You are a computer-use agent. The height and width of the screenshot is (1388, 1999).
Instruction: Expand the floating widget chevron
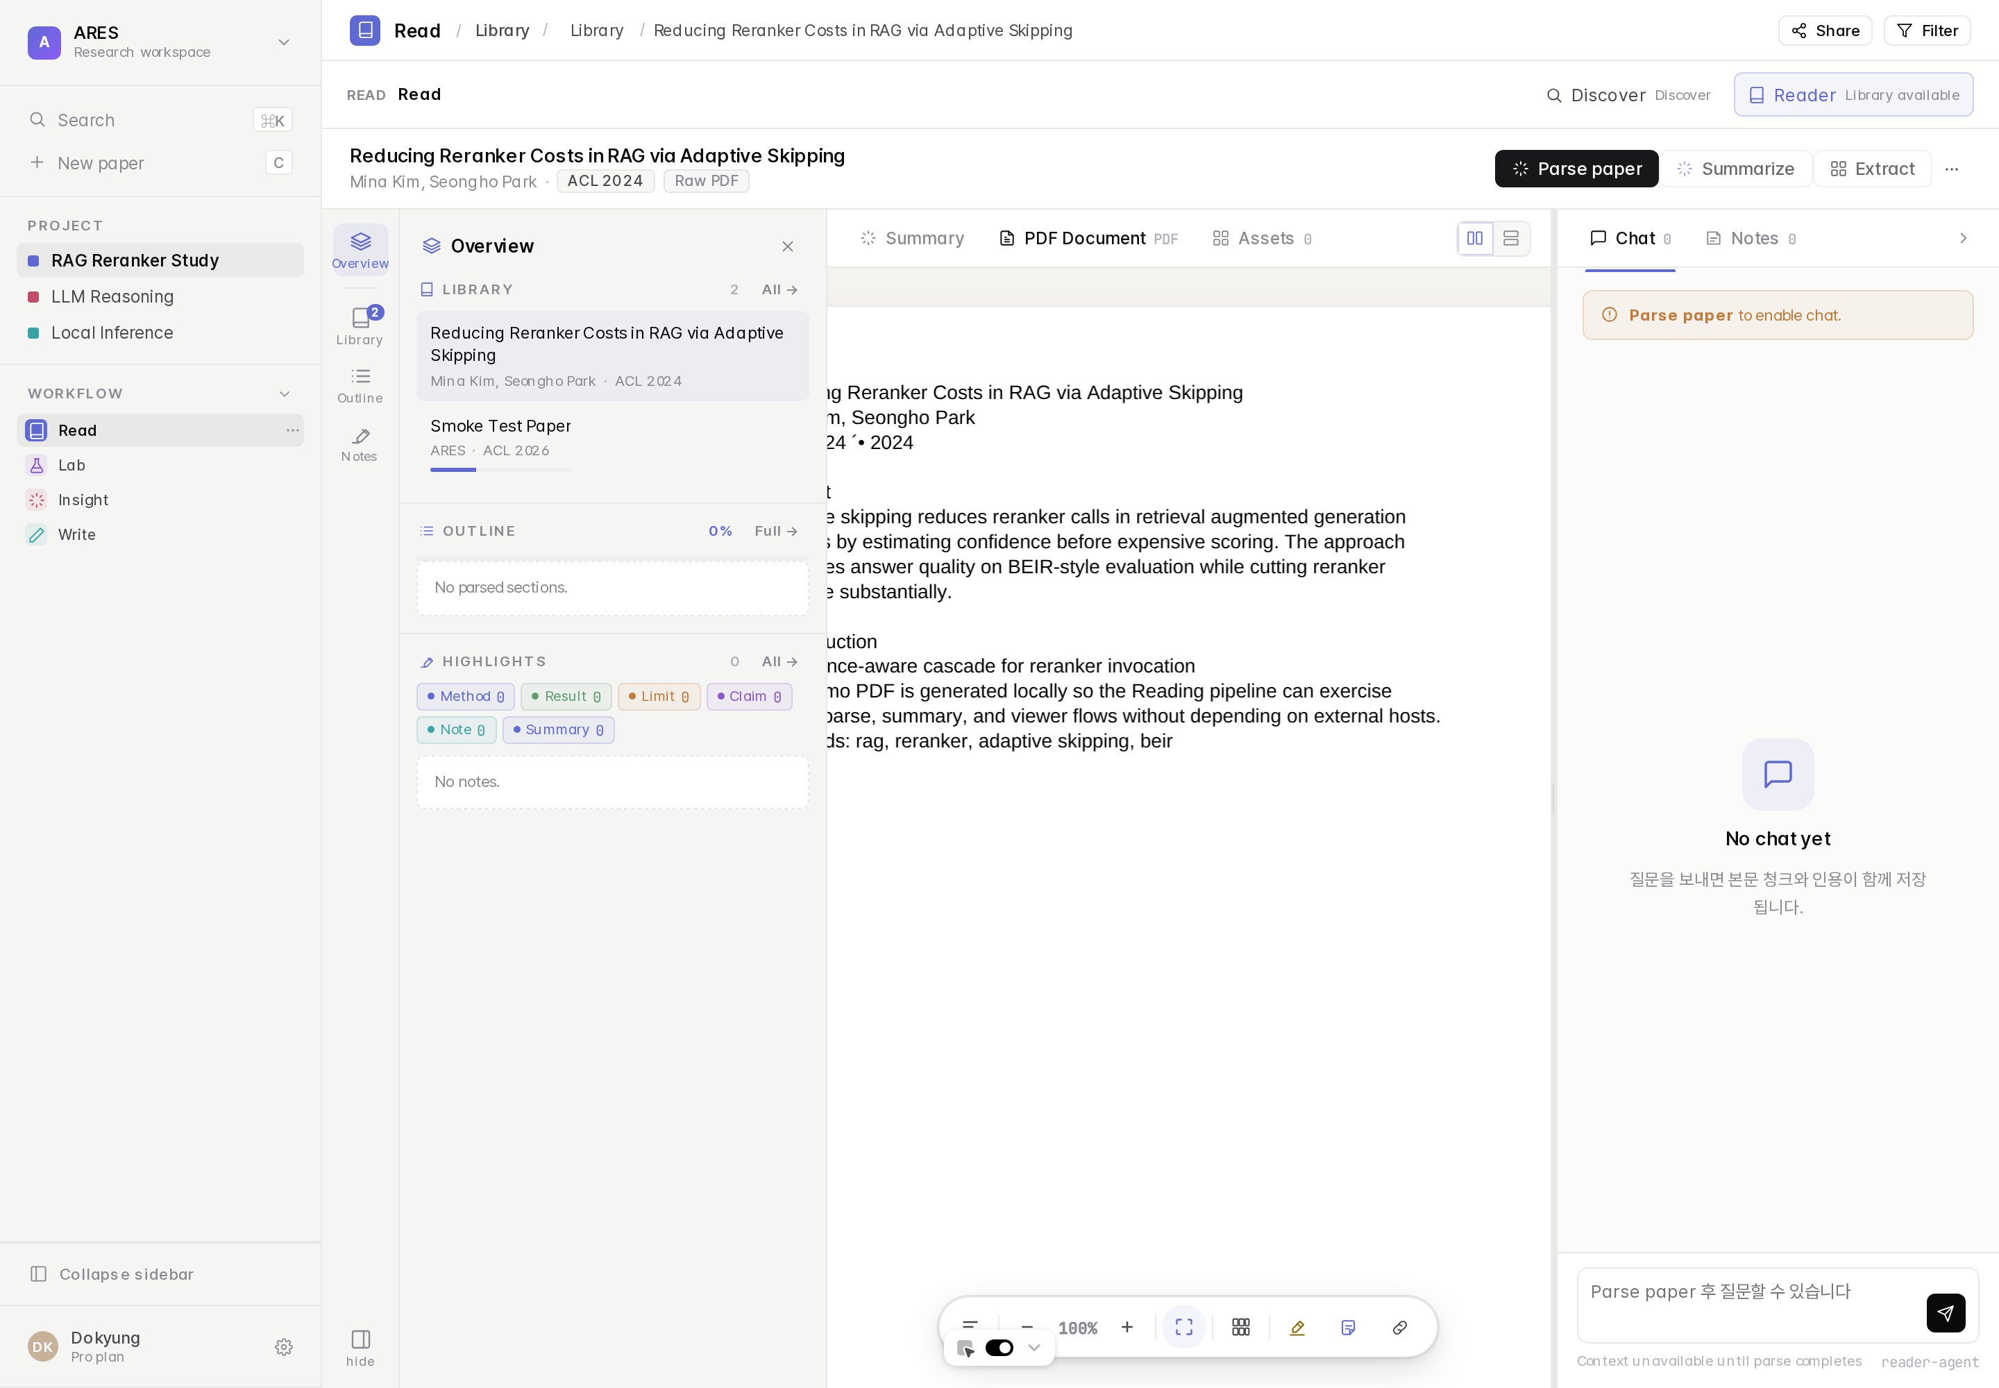click(1034, 1348)
